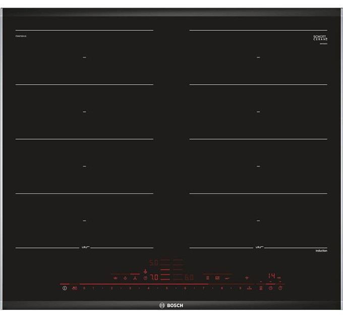Tap the cooking zone timer clock icon
The image size is (343, 318).
(x=270, y=288)
